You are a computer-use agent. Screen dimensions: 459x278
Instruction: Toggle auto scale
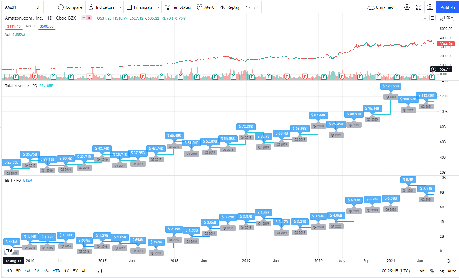click(452, 271)
